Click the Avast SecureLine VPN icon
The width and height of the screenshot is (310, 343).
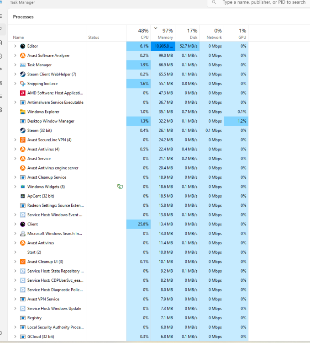[x=23, y=140]
